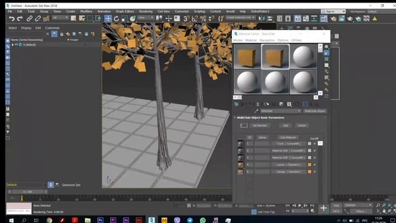Open the Create Selection Set dropdown
Screen dimensions: 396x223
[x=240, y=17]
